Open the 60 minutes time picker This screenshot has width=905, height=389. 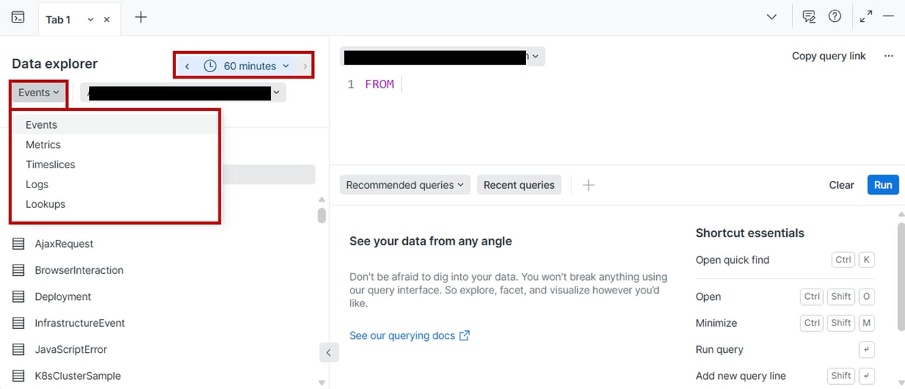pos(249,66)
